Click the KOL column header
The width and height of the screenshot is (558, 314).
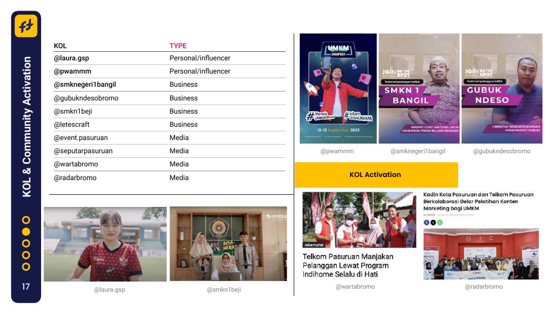tap(60, 46)
